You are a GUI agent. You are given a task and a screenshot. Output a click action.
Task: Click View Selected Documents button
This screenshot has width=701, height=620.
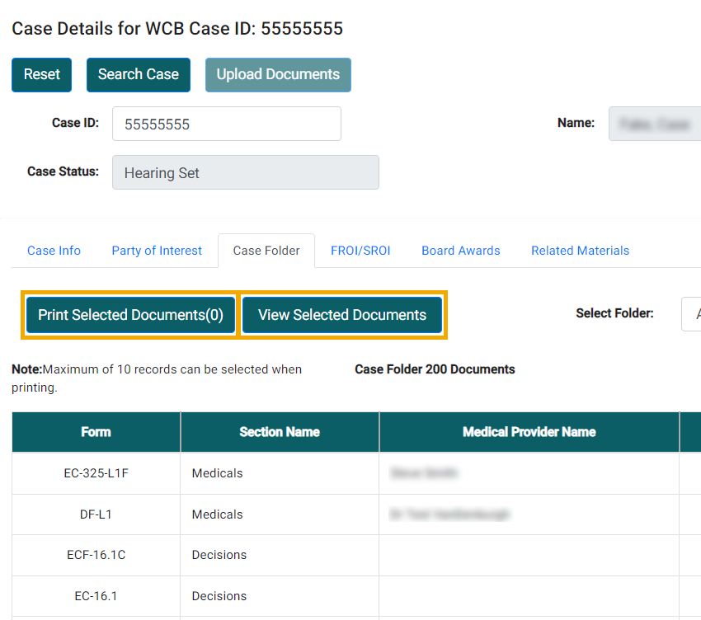(342, 315)
